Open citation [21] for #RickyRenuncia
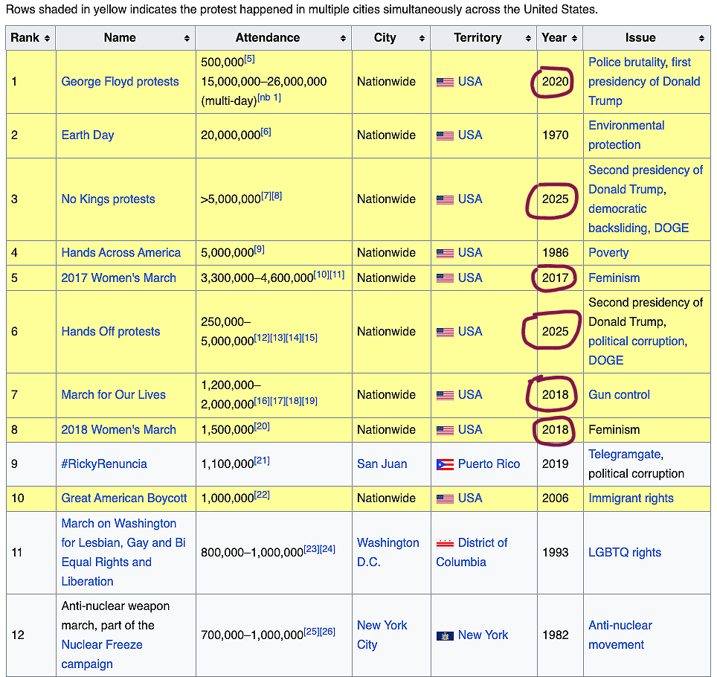 click(x=262, y=461)
